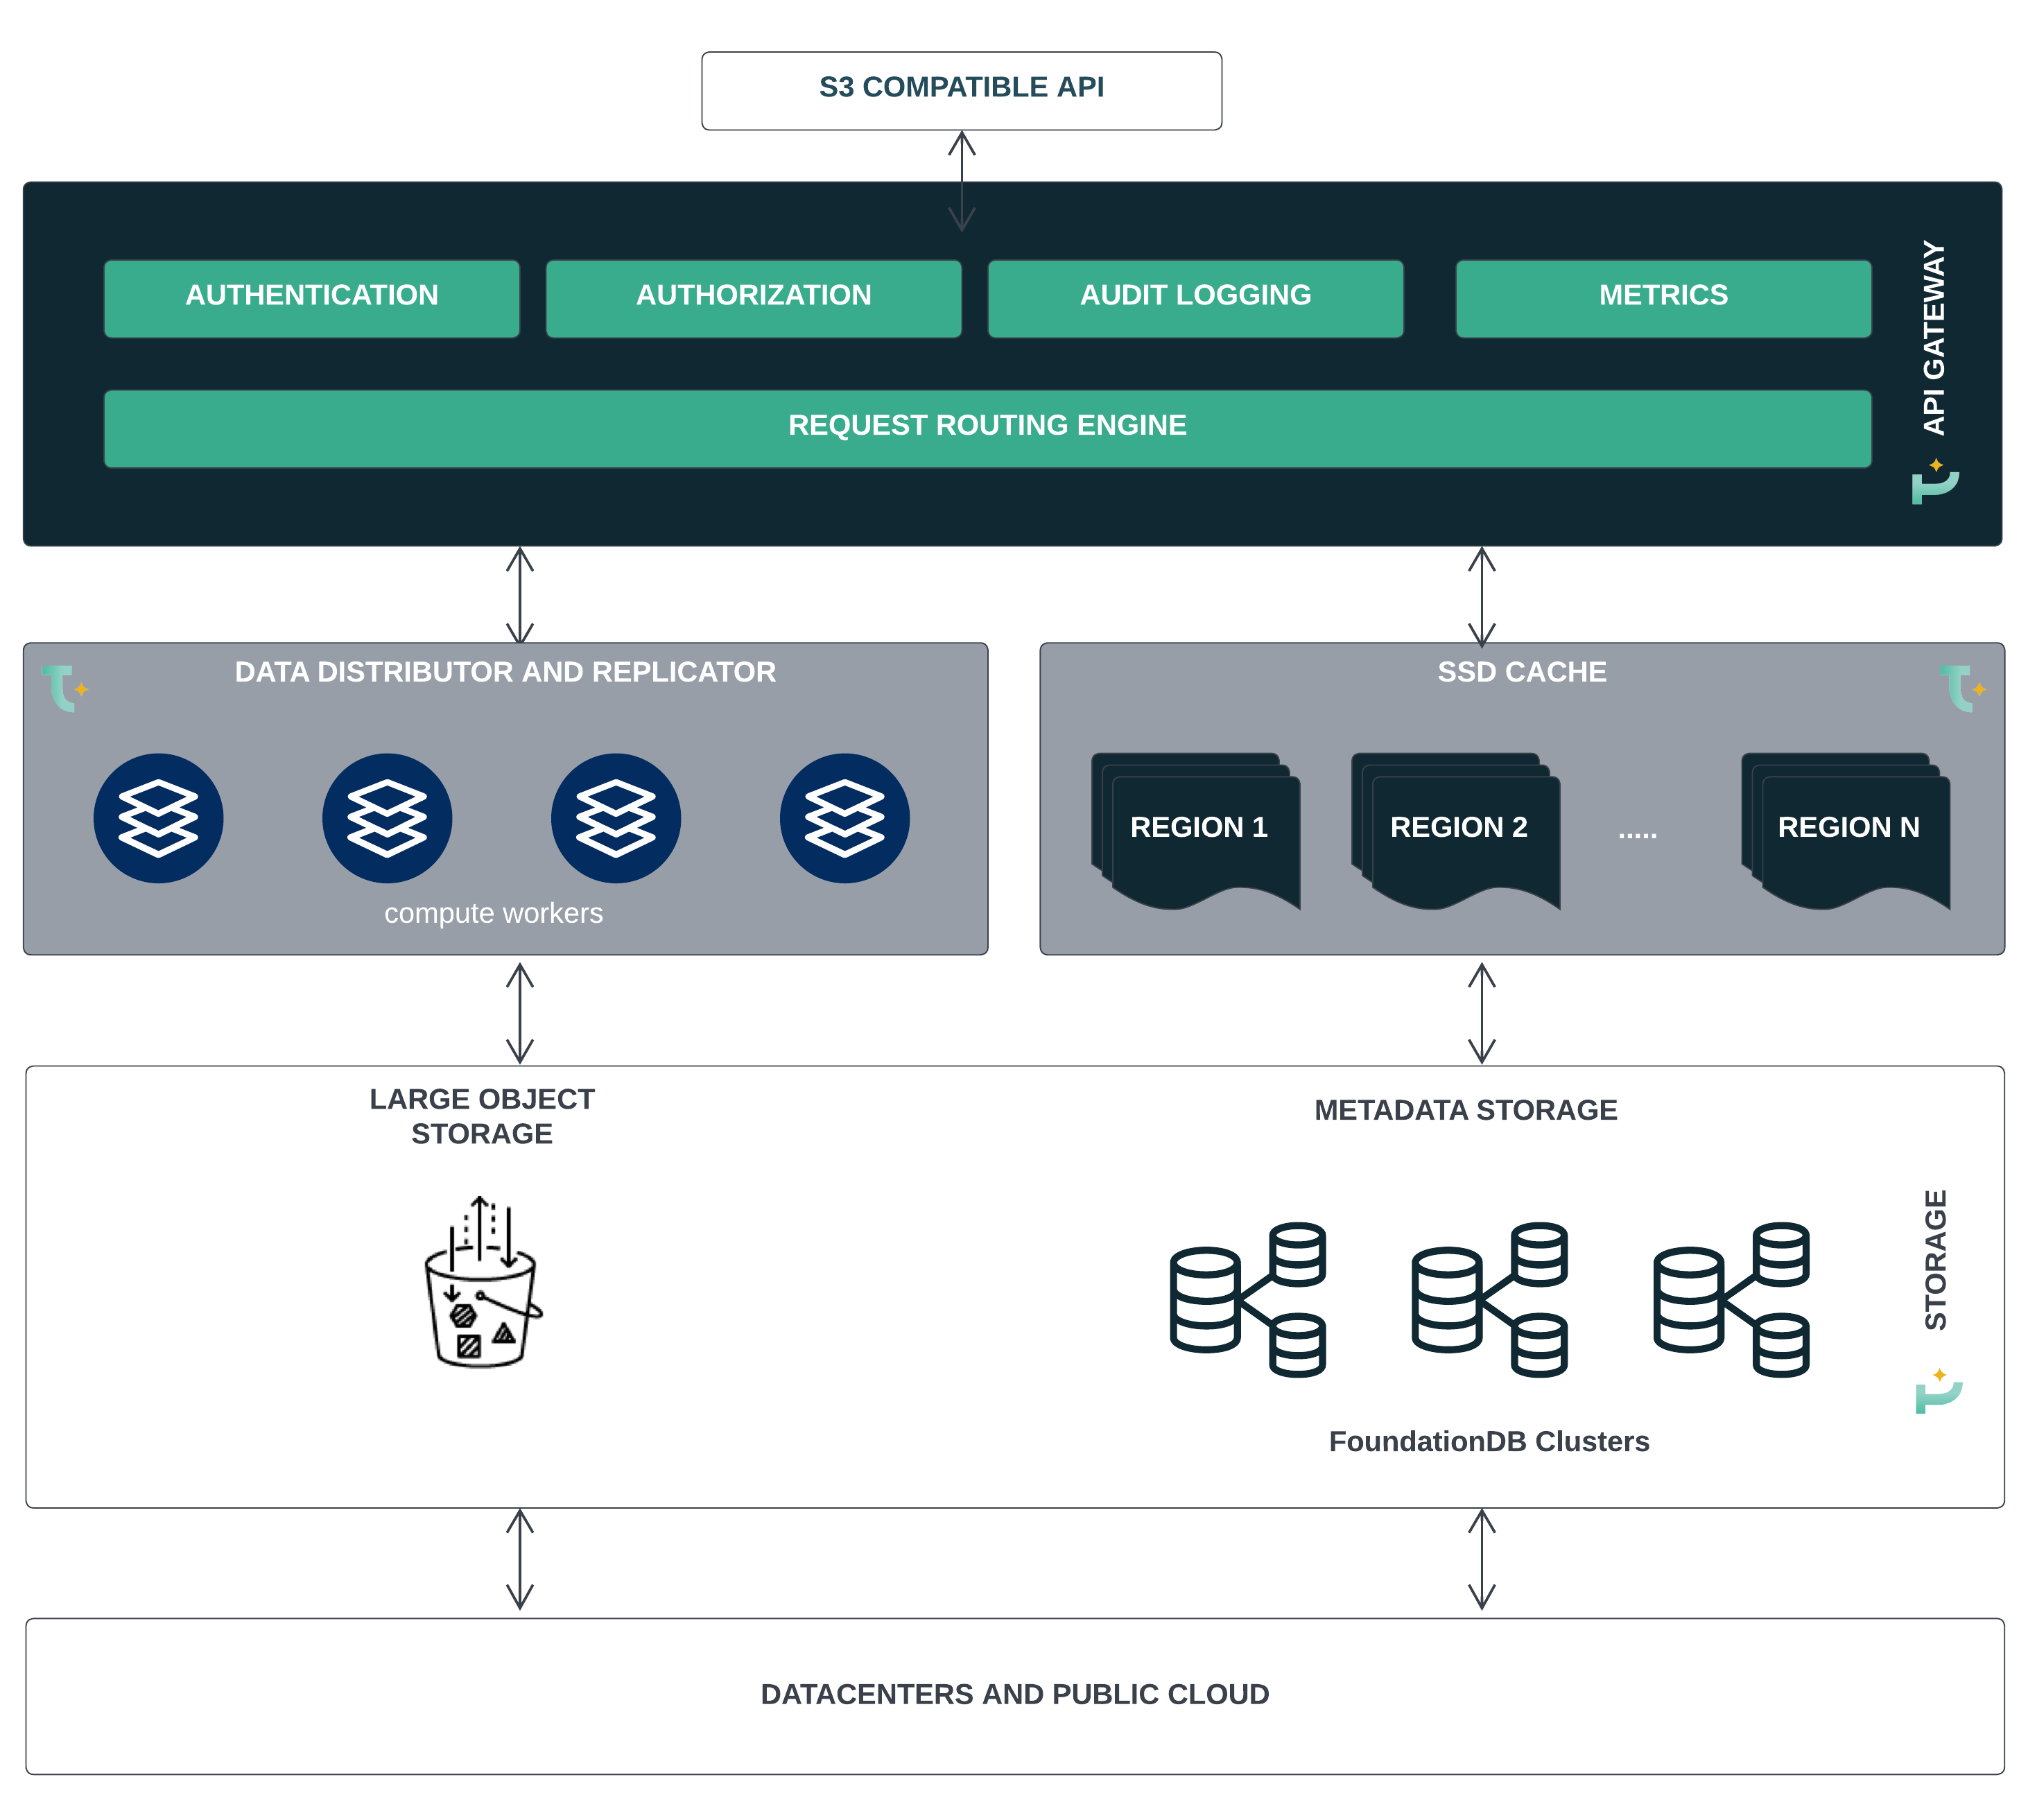Click the first compute worker stack icon
The width and height of the screenshot is (2028, 1820).
158,818
